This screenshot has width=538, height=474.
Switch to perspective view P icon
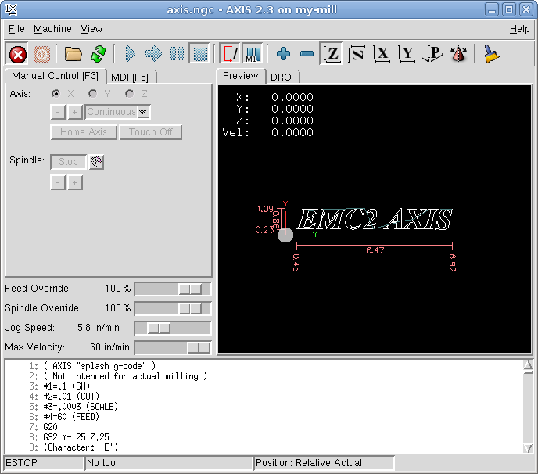pyautogui.click(x=432, y=54)
